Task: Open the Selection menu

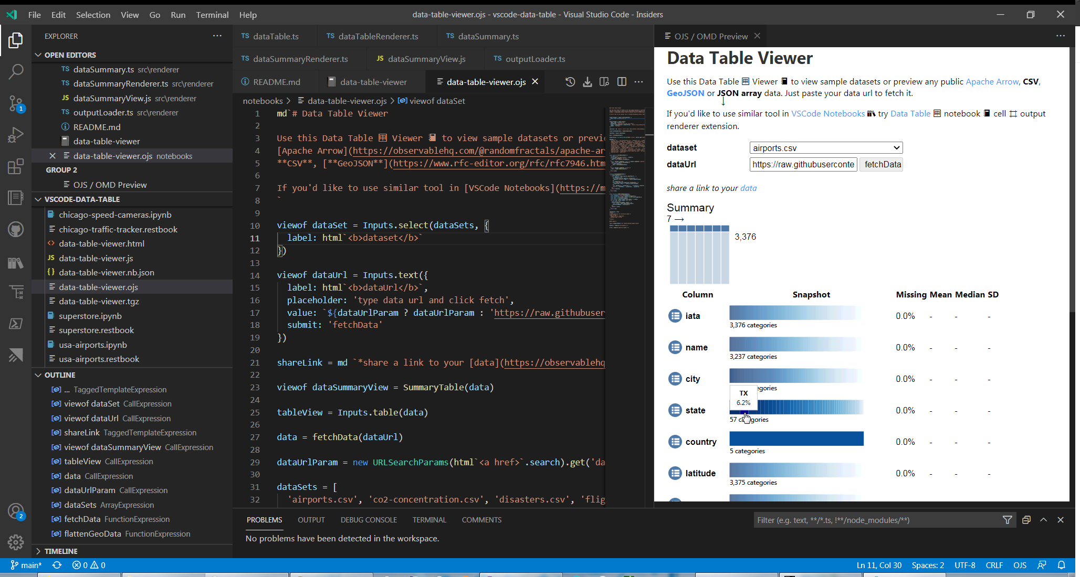Action: 93,15
